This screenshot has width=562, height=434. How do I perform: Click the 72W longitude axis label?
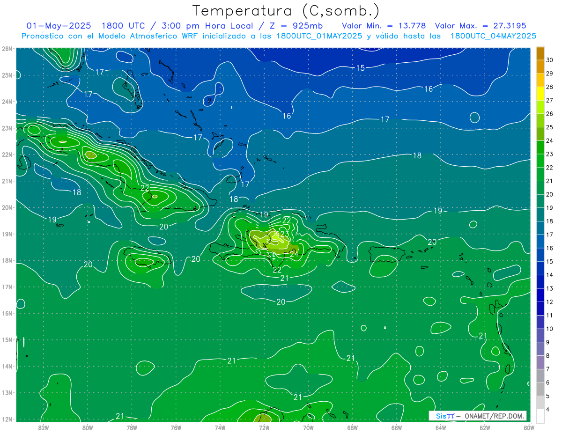[264, 427]
